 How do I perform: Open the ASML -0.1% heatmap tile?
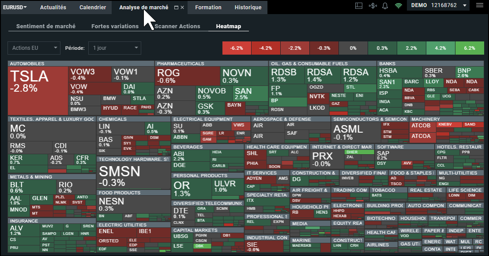(356, 132)
